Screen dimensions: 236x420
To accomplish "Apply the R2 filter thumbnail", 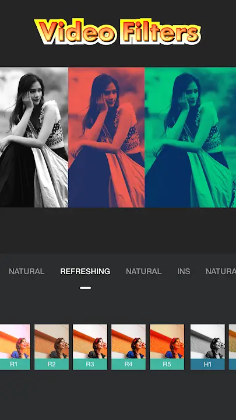I will [52, 347].
